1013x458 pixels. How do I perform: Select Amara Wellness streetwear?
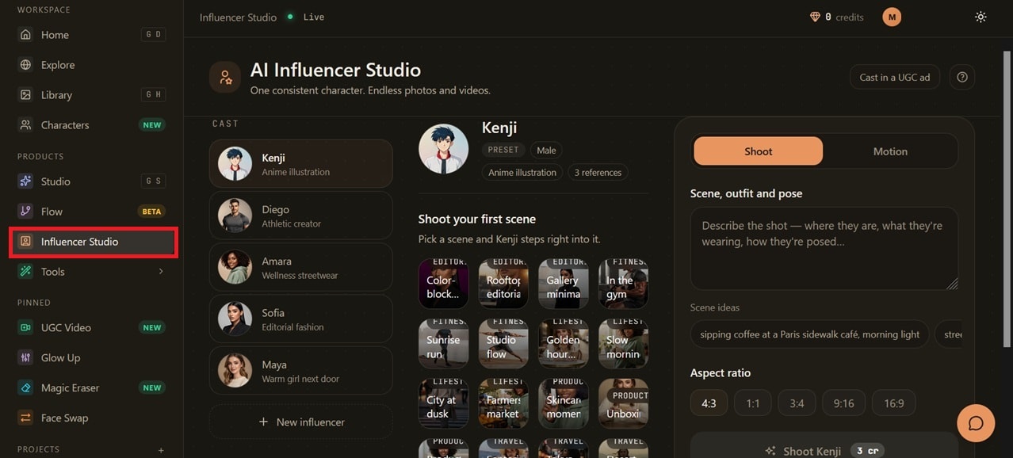click(300, 267)
